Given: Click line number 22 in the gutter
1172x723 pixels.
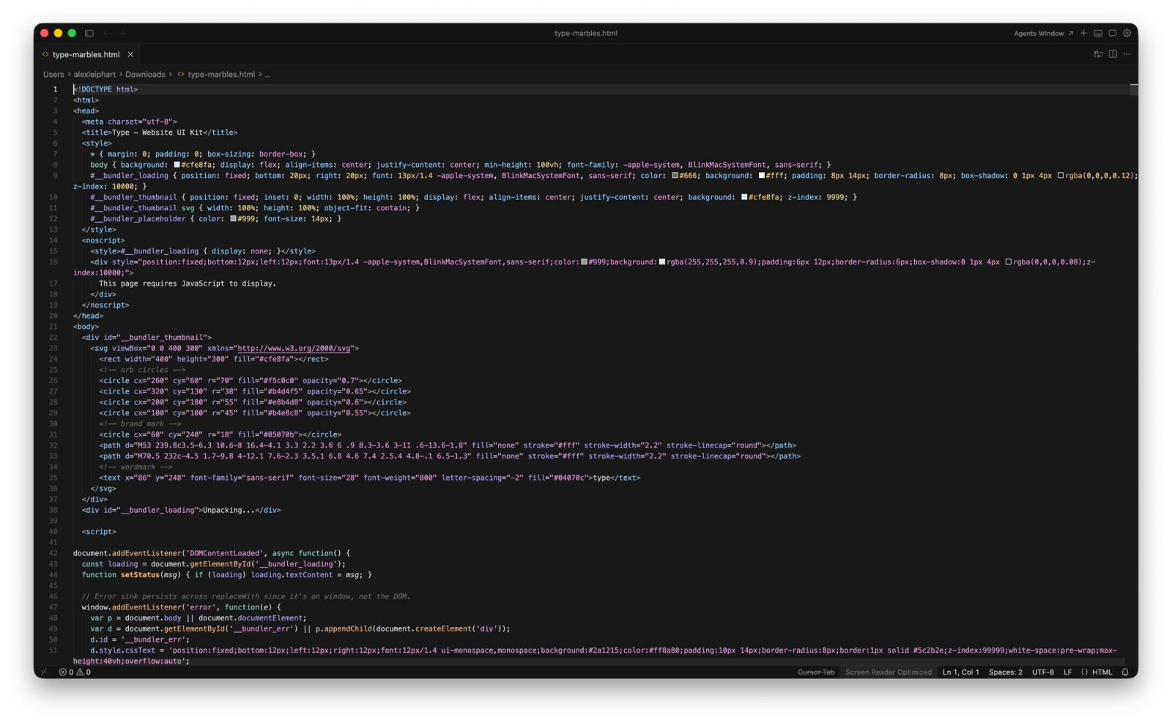Looking at the screenshot, I should coord(53,338).
